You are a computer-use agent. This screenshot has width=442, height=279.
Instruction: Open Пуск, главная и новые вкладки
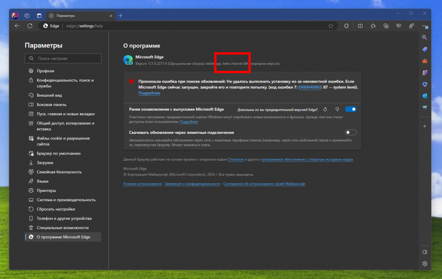(x=63, y=114)
